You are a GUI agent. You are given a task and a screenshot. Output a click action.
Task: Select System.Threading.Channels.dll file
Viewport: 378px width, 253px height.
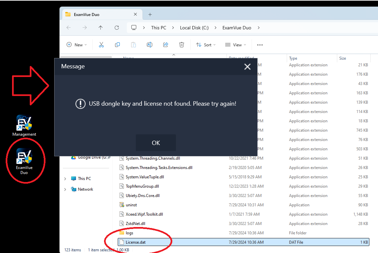244,158
